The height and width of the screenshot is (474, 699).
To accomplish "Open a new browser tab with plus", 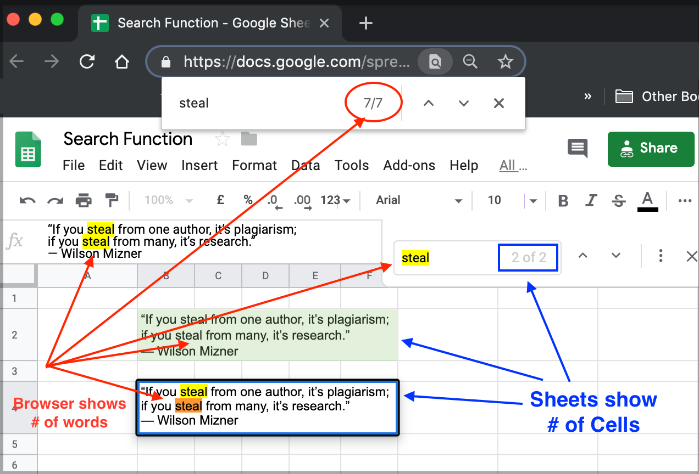I will pos(365,23).
